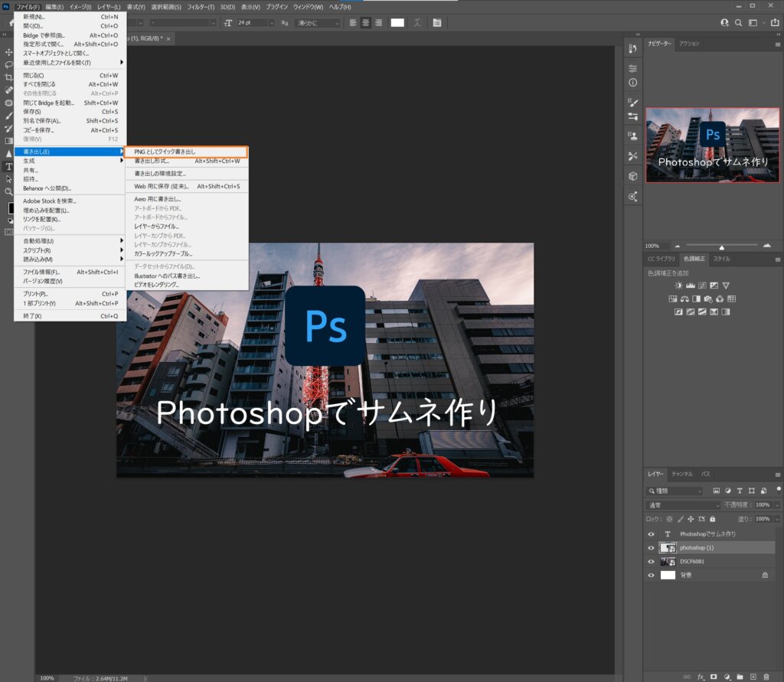The width and height of the screenshot is (784, 682).
Task: Toggle lock transparent pixels
Action: click(x=669, y=519)
